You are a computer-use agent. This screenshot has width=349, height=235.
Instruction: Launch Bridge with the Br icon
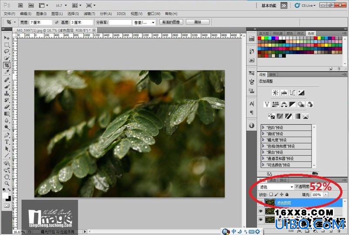[x=21, y=5]
